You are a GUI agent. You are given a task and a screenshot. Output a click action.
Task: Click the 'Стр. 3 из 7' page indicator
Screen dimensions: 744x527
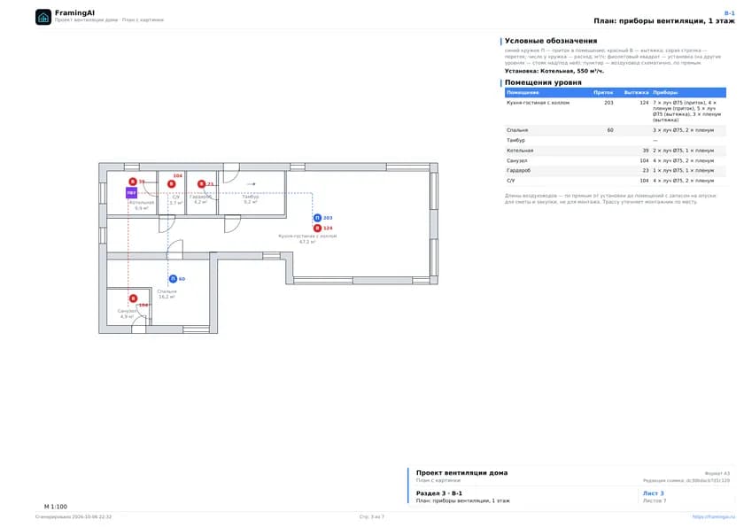pos(371,516)
